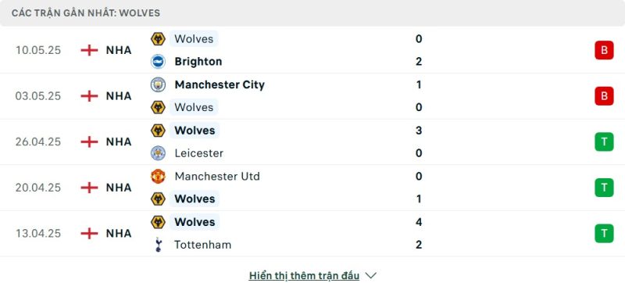Open the Manchester Utd team name link
This screenshot has height=283, width=625.
(217, 176)
